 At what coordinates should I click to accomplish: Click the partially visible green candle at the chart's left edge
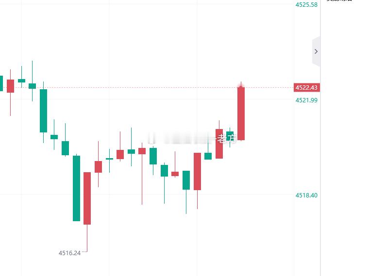point(1,83)
